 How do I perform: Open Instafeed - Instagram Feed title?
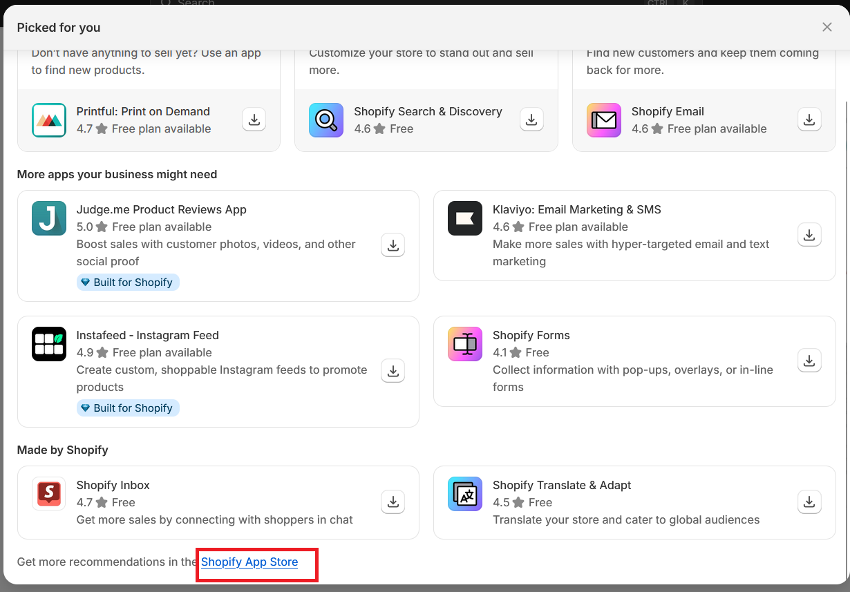(x=148, y=335)
